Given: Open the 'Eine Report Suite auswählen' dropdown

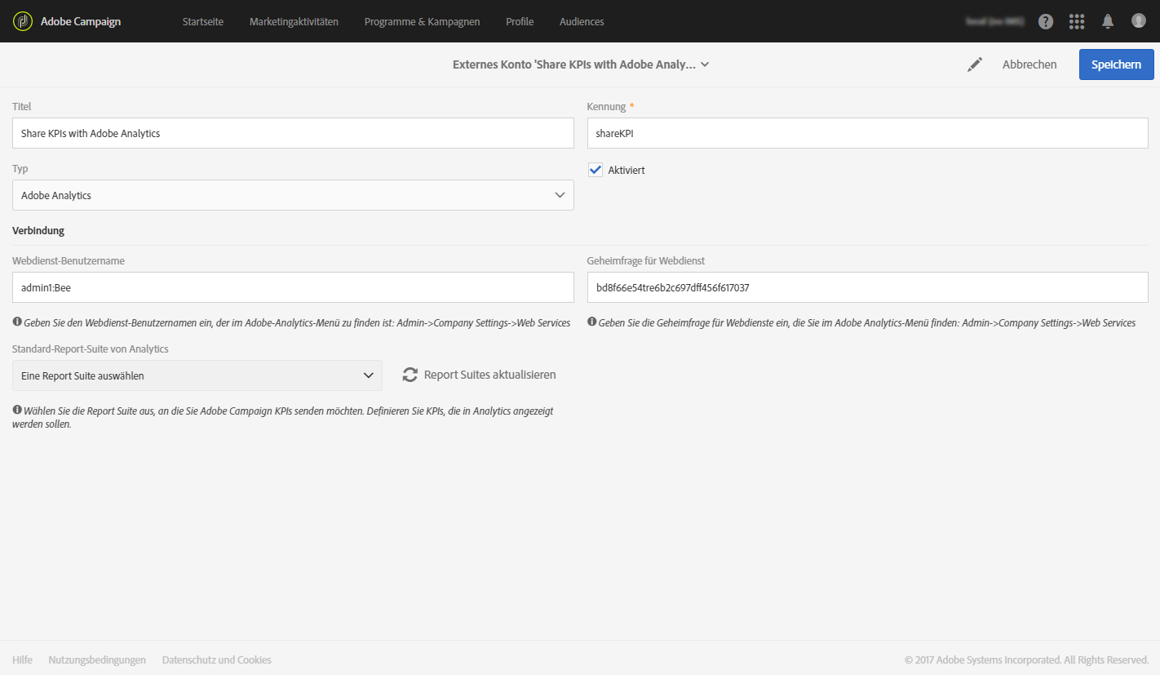Looking at the screenshot, I should [x=197, y=375].
